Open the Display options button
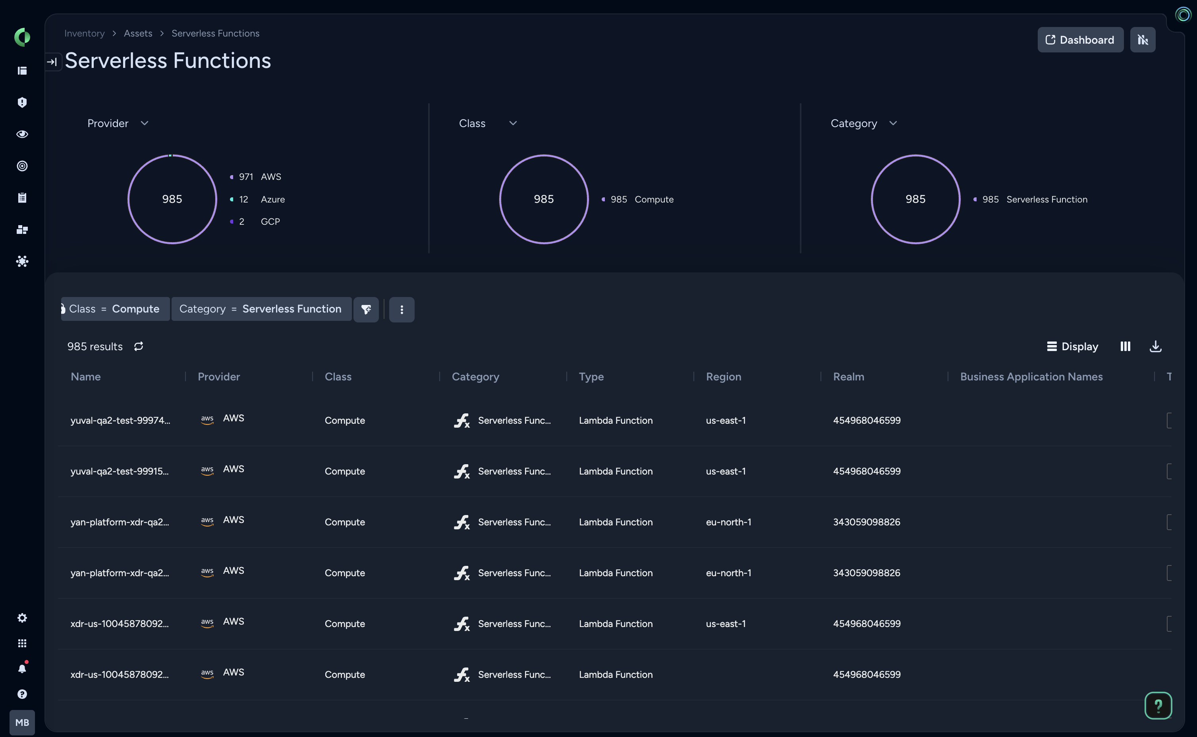The image size is (1197, 737). coord(1072,347)
